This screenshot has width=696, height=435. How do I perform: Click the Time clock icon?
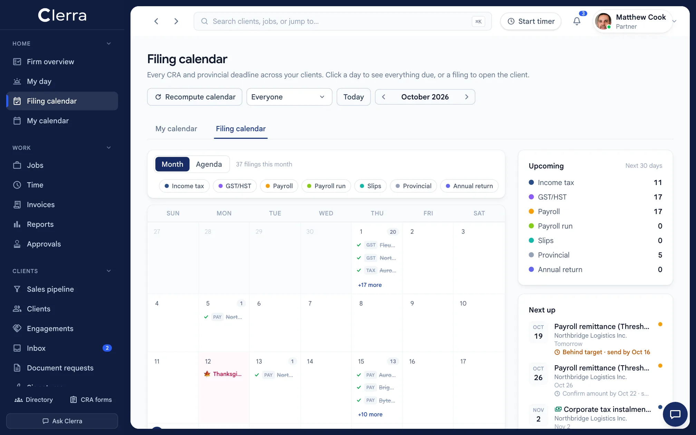click(x=17, y=185)
